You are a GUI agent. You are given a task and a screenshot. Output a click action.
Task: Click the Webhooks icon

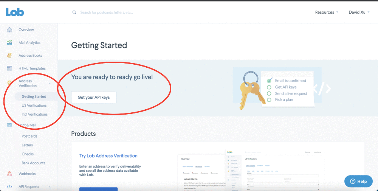click(x=9, y=174)
